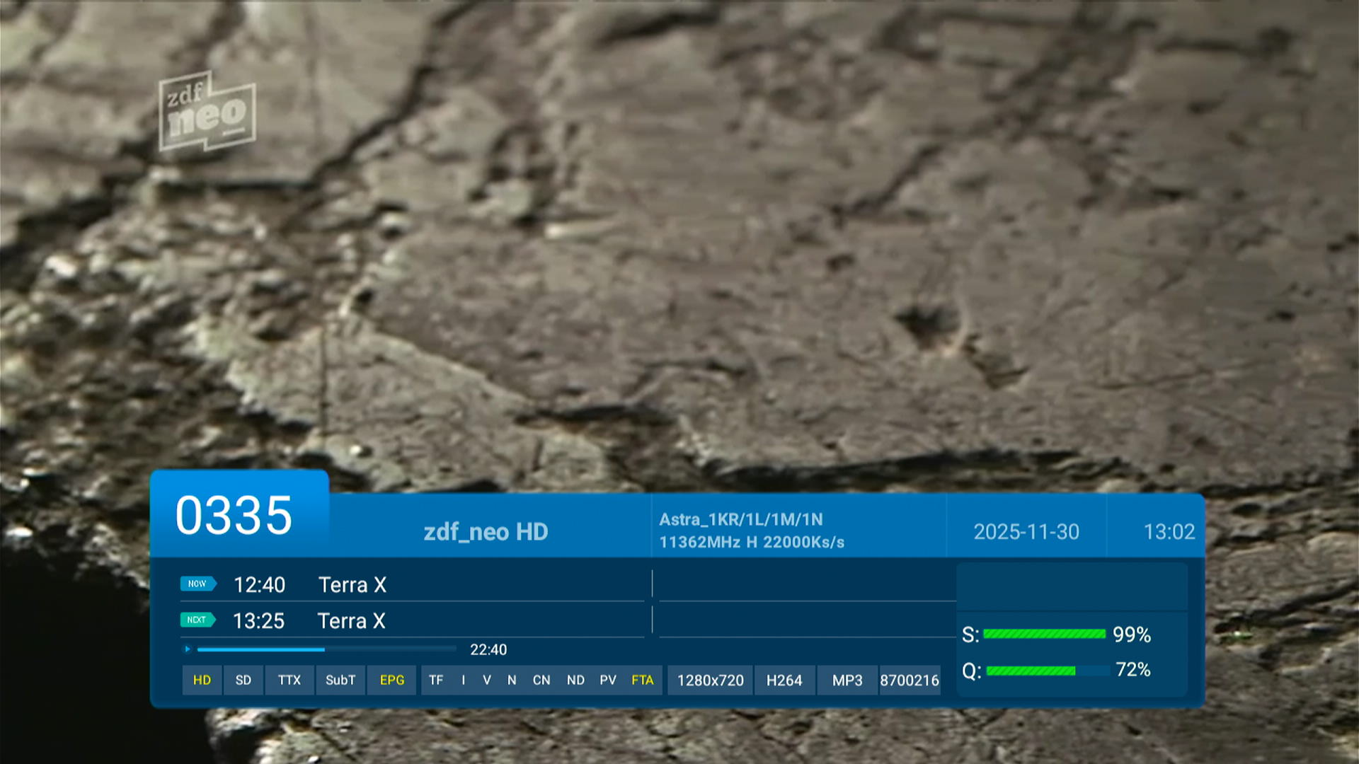Select next program Terra X at 13:25

(x=351, y=621)
